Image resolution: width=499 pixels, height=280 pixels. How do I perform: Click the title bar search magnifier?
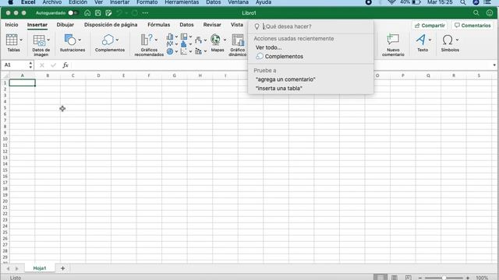476,13
